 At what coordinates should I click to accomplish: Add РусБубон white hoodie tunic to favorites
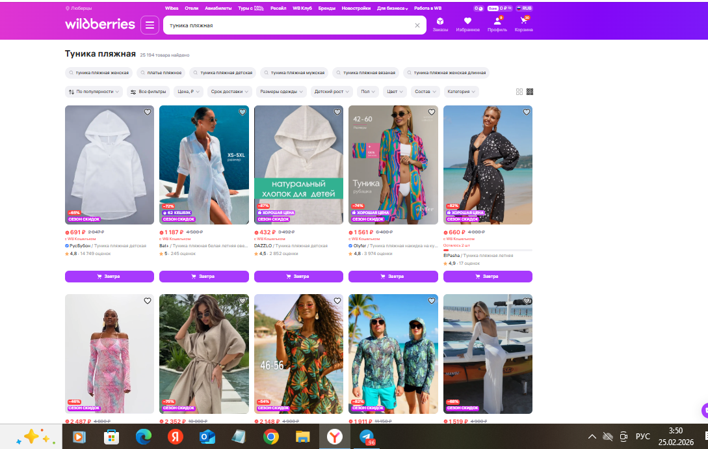point(148,112)
